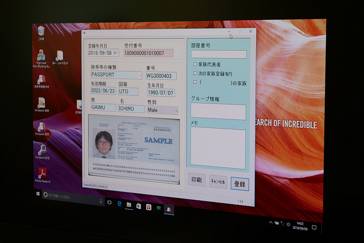Click the 印刷 button
The image size is (364, 243).
pos(197,180)
